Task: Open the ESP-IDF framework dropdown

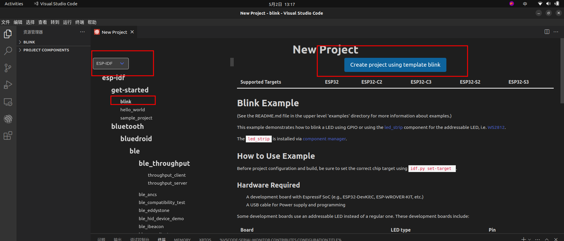Action: 111,63
